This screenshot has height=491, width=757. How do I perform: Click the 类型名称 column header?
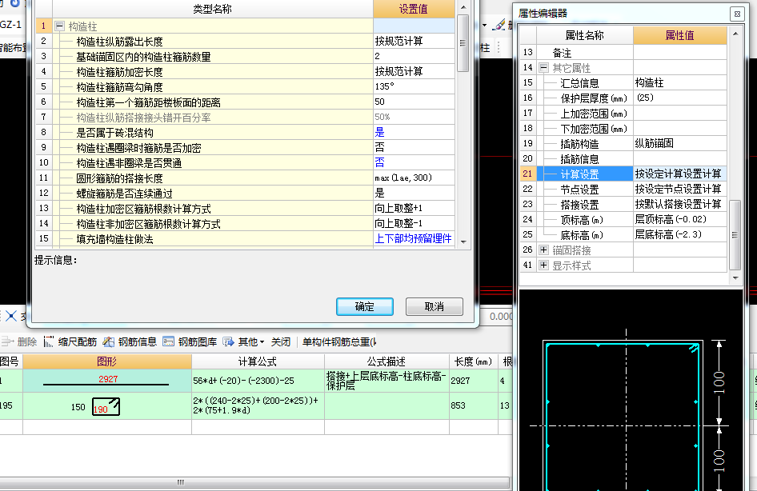(212, 9)
